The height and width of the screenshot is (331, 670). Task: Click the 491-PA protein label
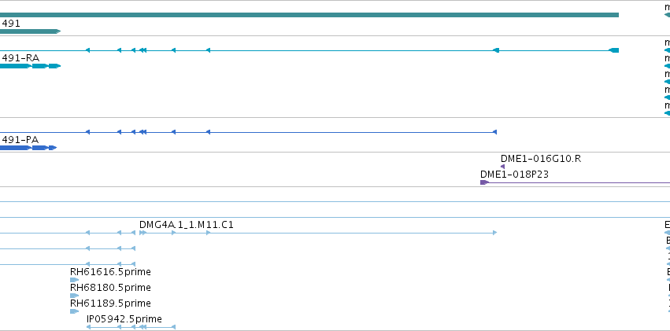click(20, 139)
